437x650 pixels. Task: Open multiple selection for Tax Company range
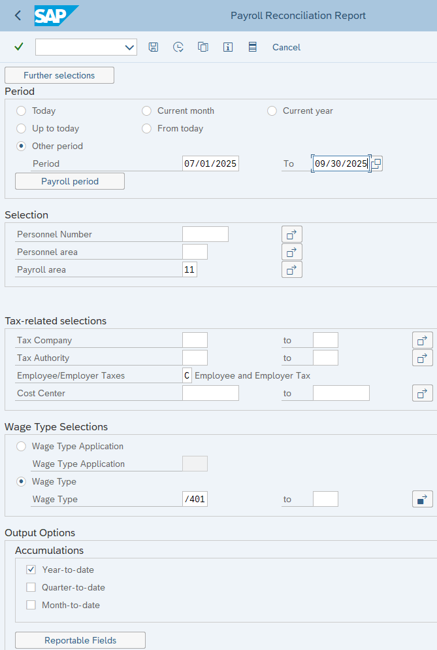[x=422, y=339]
